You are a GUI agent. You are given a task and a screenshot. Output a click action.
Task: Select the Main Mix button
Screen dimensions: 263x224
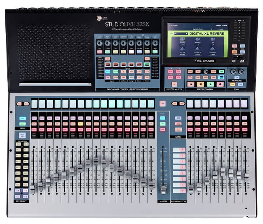[22, 135]
